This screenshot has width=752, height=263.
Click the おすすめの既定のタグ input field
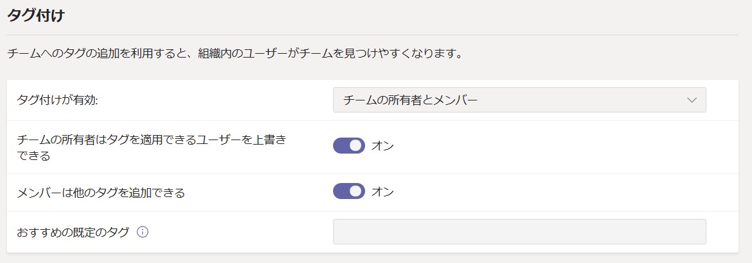[519, 232]
